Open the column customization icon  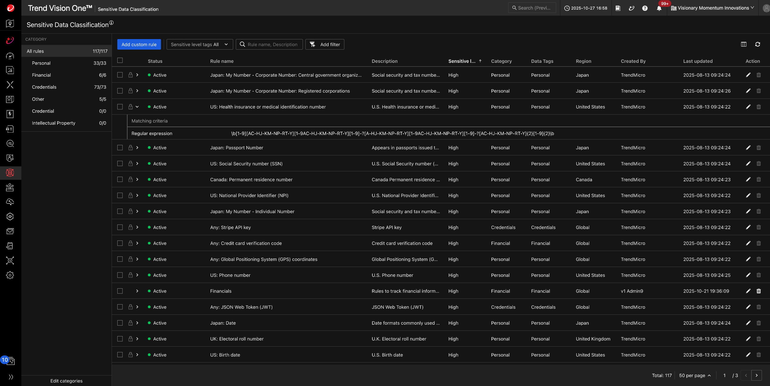[x=744, y=44]
